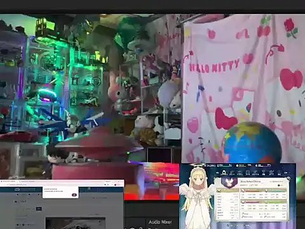Select the Audio Mixer panel label
This screenshot has width=305, height=229.
click(160, 222)
